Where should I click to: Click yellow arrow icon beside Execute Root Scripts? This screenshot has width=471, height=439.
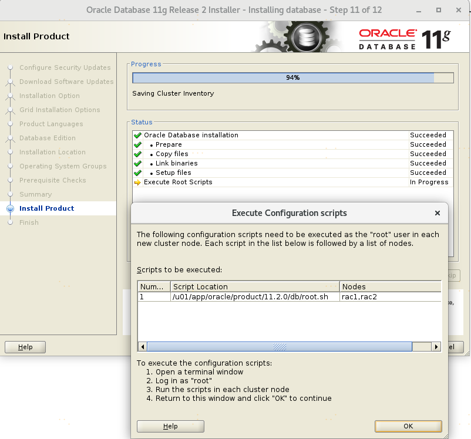(x=137, y=182)
